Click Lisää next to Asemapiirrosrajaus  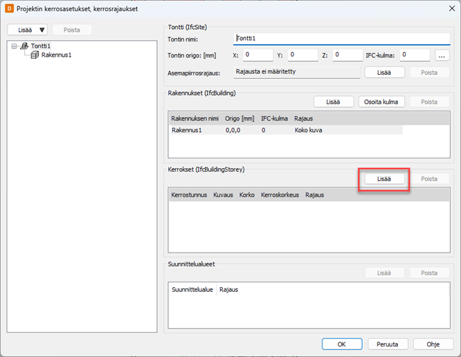pos(384,72)
